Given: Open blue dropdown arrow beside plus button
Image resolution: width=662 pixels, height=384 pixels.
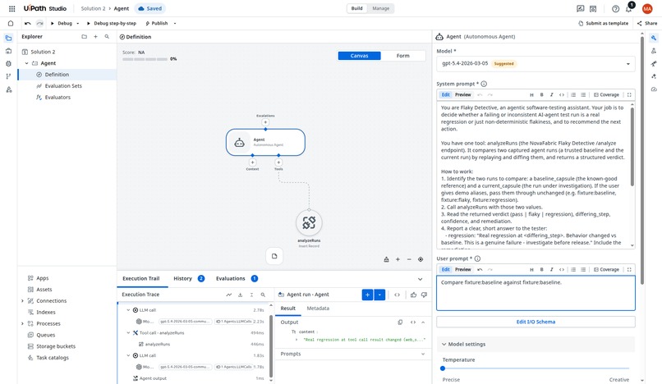Looking at the screenshot, I should 379,295.
